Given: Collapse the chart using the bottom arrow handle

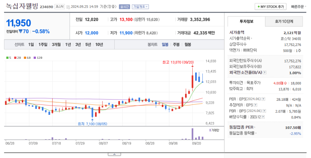Looking at the screenshot, I should click(x=114, y=154).
